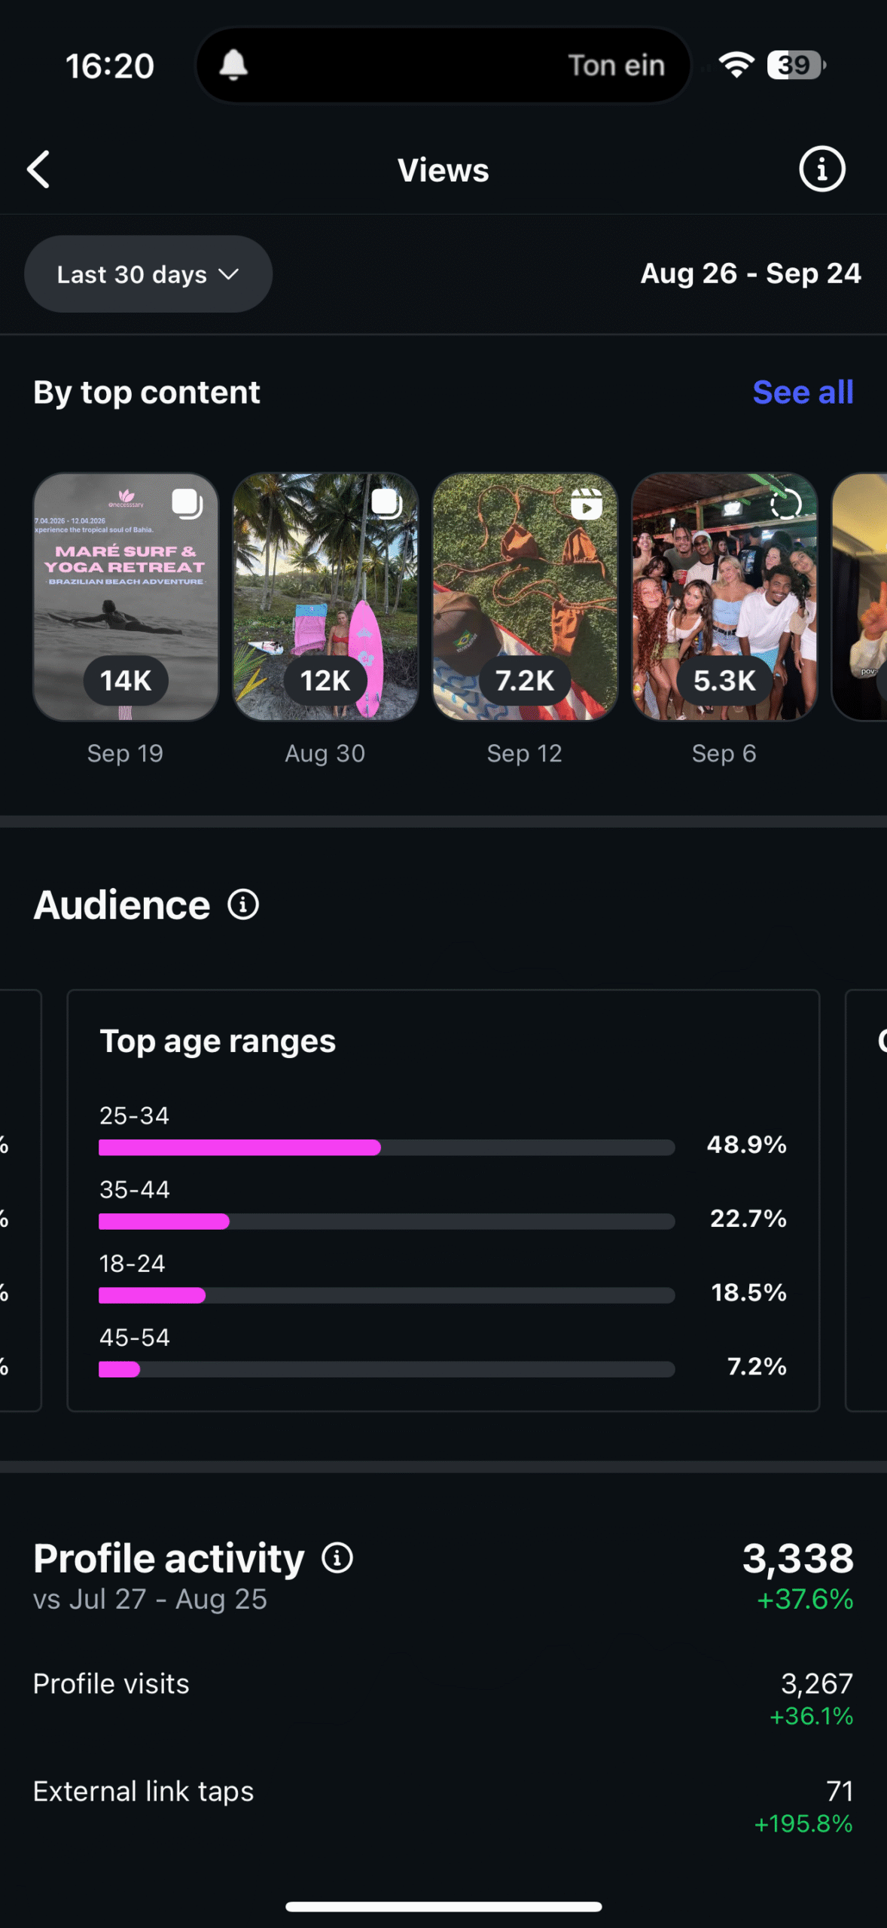Tap the Profile activity info icon

click(337, 1558)
